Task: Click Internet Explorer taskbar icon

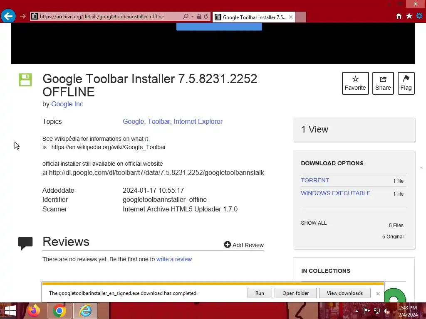Action: [85, 311]
